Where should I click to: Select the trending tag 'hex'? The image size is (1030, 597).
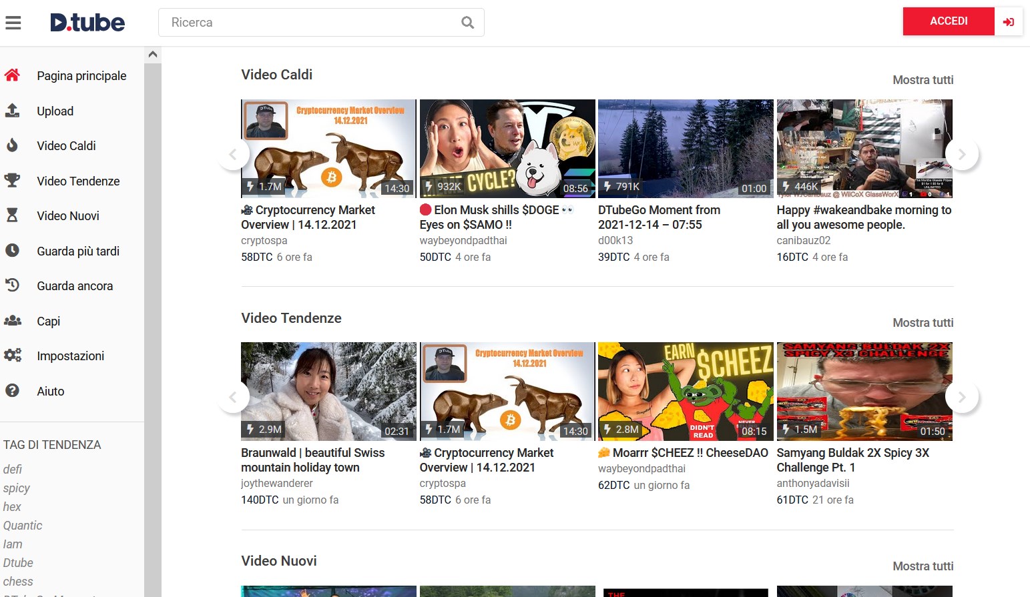click(x=12, y=507)
